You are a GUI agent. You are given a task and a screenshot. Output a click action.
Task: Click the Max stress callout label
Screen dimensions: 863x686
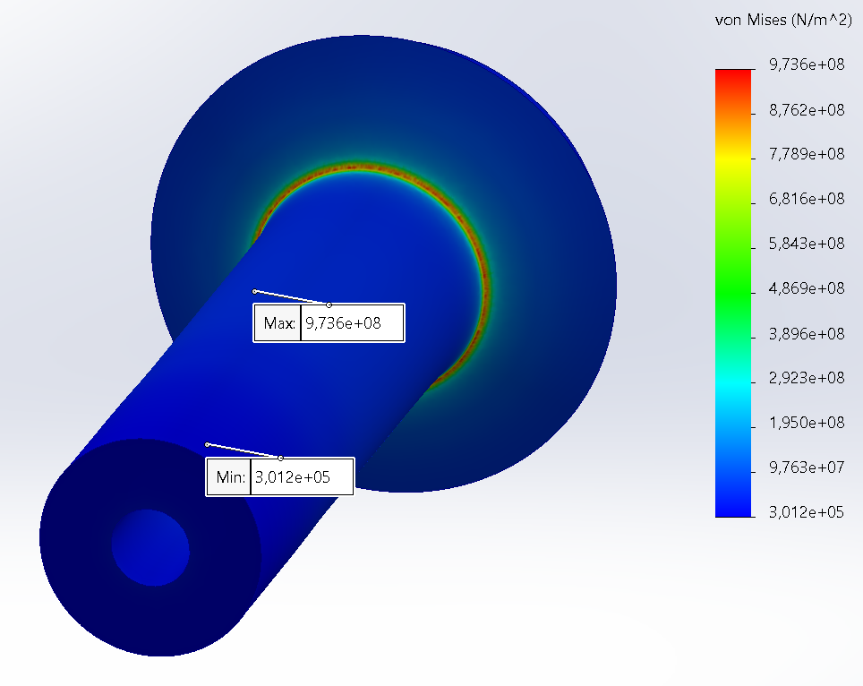(280, 323)
